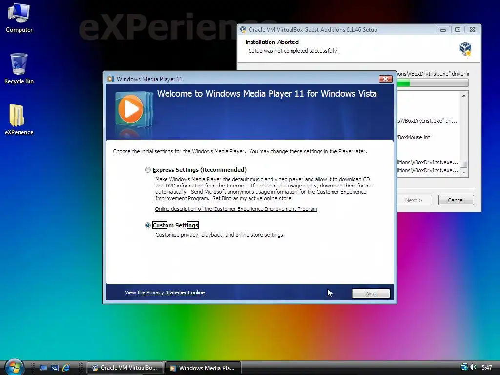This screenshot has height=375, width=500.
Task: Open the network tray icon
Action: tap(464, 367)
